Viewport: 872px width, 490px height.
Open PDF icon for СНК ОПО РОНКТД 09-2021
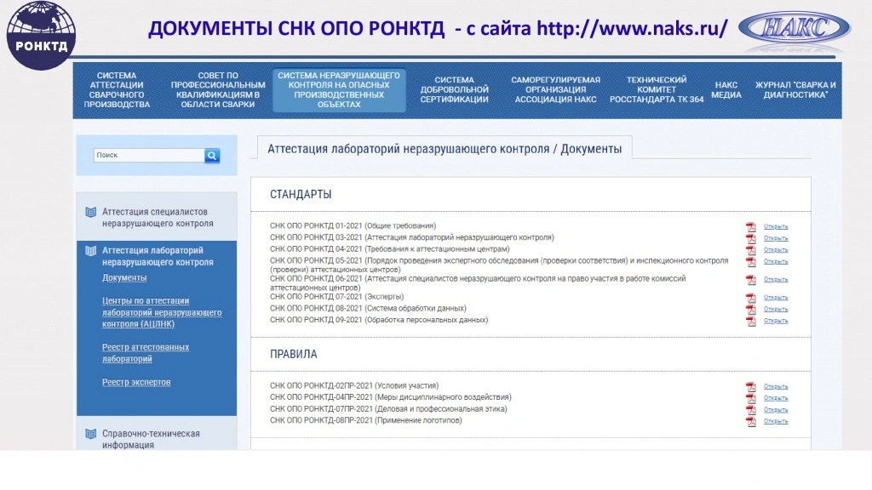(x=751, y=321)
